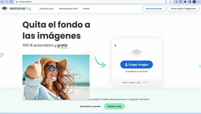
Task: Click the share page icon in the address bar
Action: pos(166,2)
